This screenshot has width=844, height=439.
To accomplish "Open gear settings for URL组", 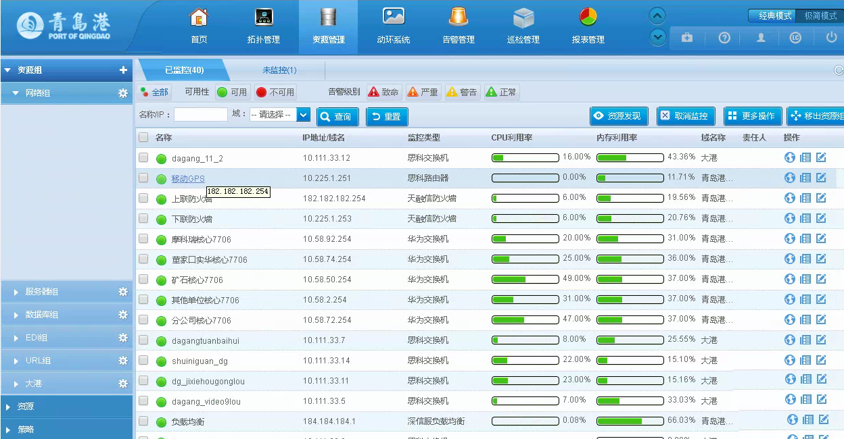I will [123, 361].
